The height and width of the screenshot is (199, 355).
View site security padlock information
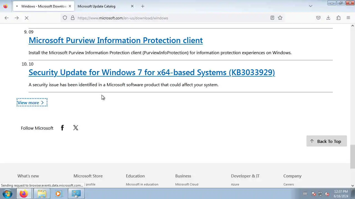tap(73, 18)
